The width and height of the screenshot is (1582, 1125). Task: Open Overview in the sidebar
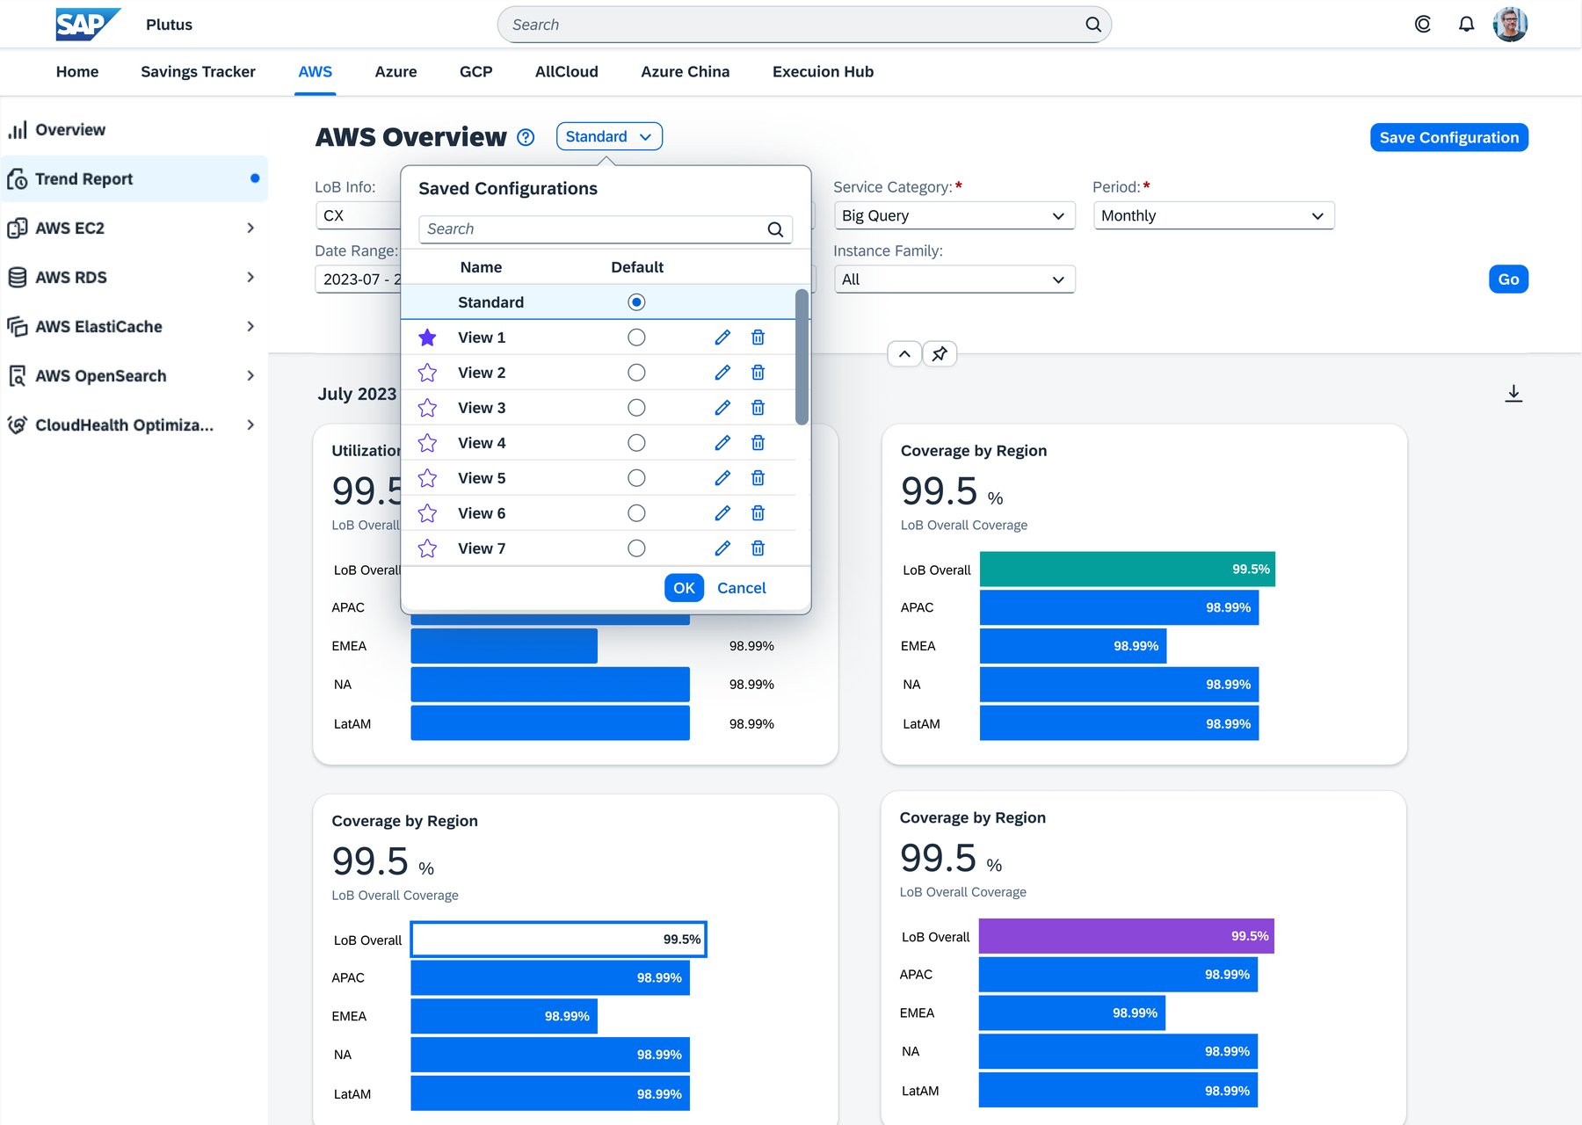coord(134,130)
